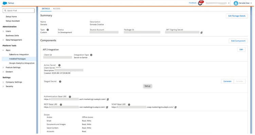Expand the Security node
Screen dimensions: 255x135
(3, 87)
